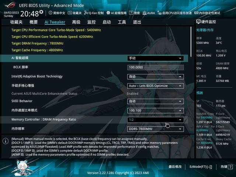Click Target Cache Frequency : 4800MHz text
This screenshot has height=177, width=236.
pos(37,50)
